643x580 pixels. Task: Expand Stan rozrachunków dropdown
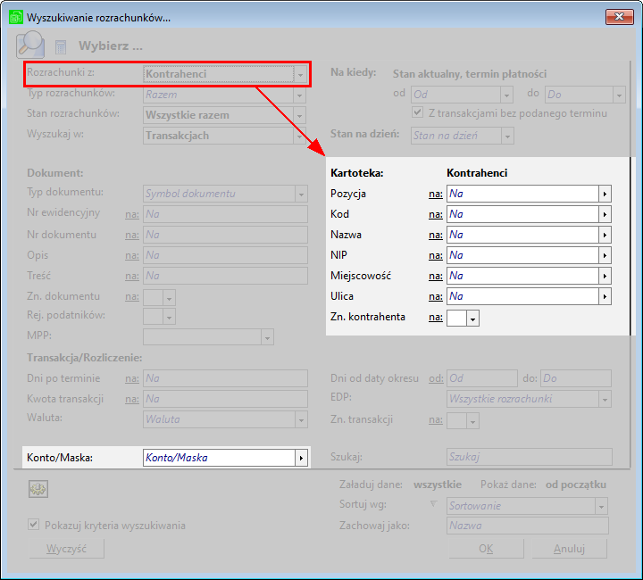pos(300,115)
